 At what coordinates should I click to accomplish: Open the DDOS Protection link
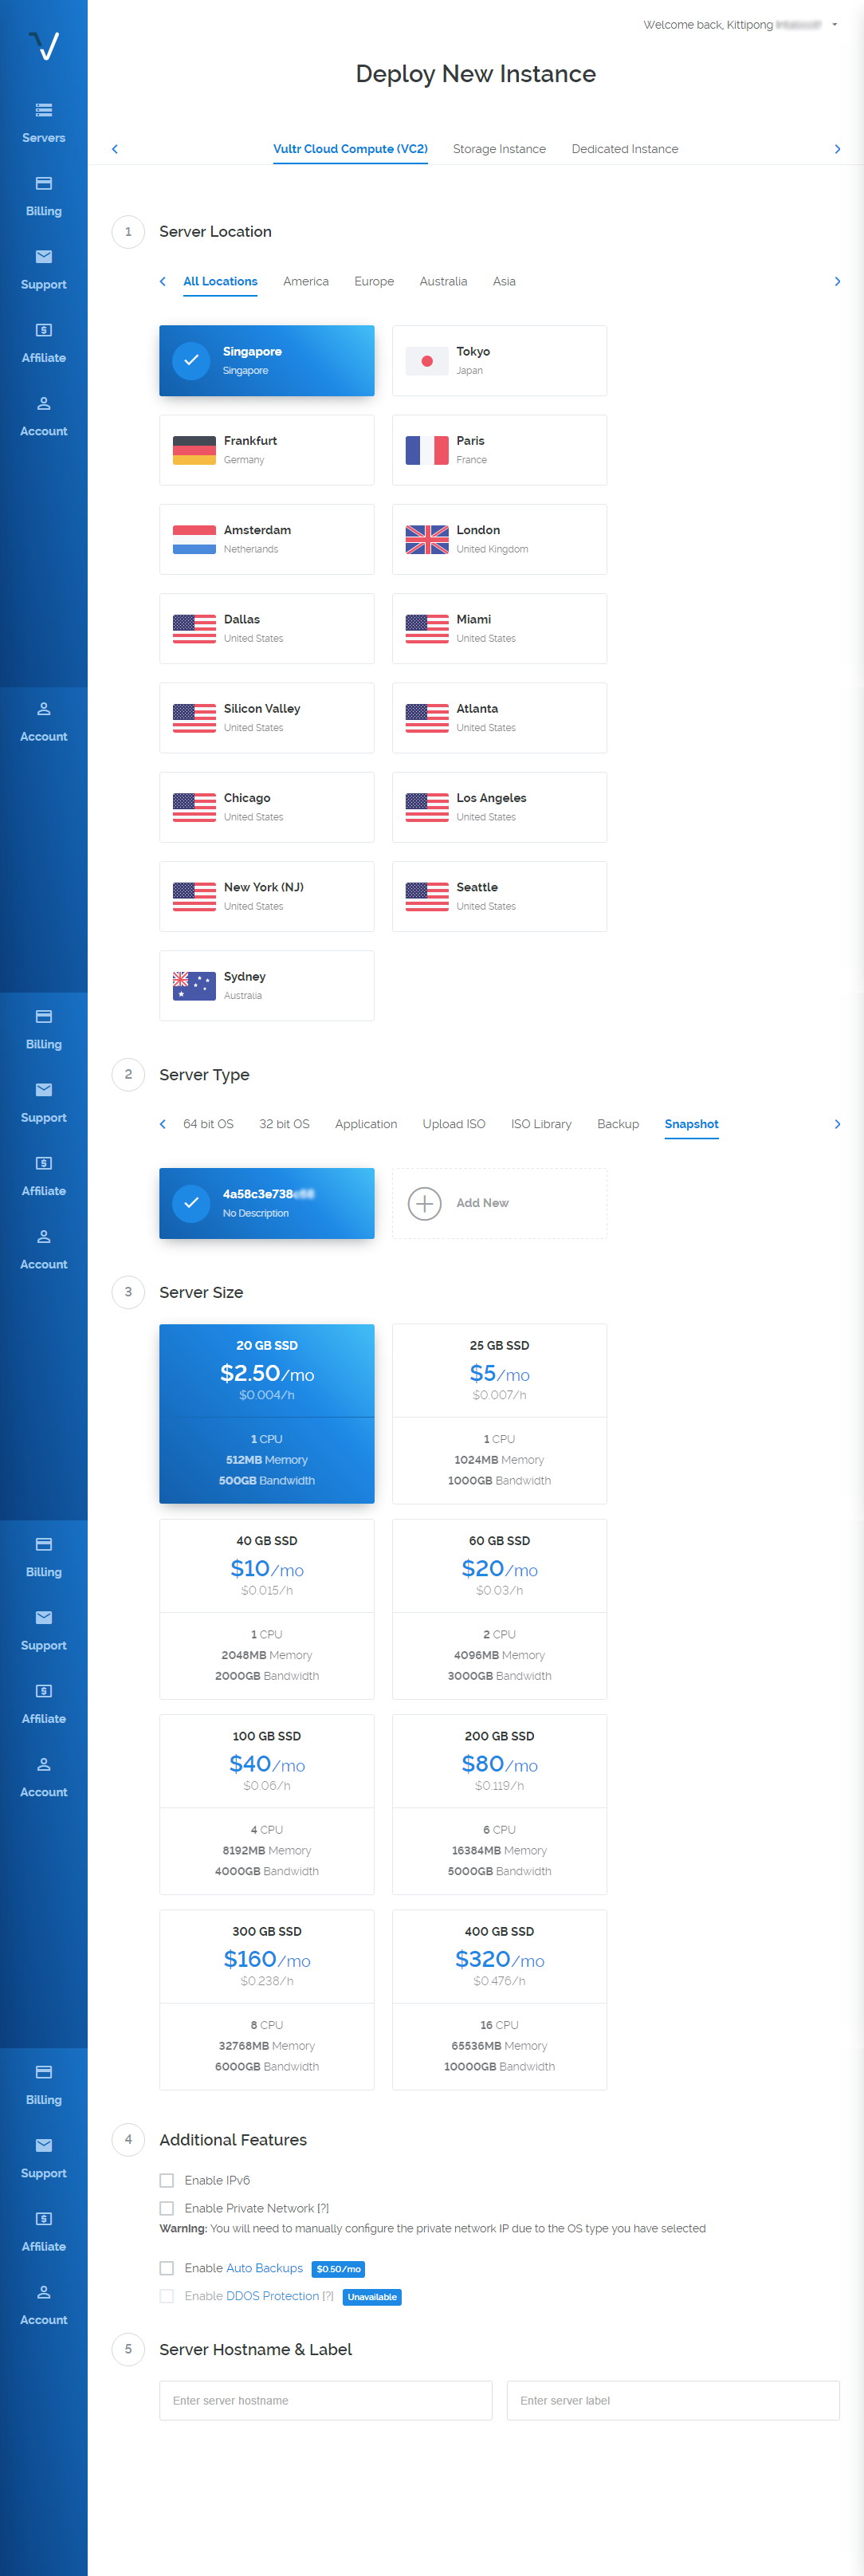click(272, 2296)
